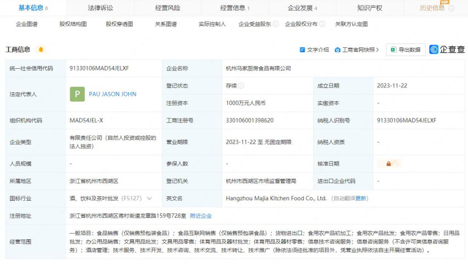Viewport: 468px width, 264px height.
Task: Switch to the 基本信息 tab
Action: coord(33,8)
